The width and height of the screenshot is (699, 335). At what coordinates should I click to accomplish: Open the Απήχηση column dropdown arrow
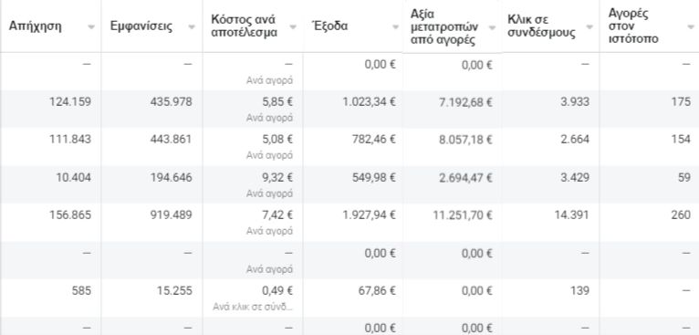pos(91,26)
